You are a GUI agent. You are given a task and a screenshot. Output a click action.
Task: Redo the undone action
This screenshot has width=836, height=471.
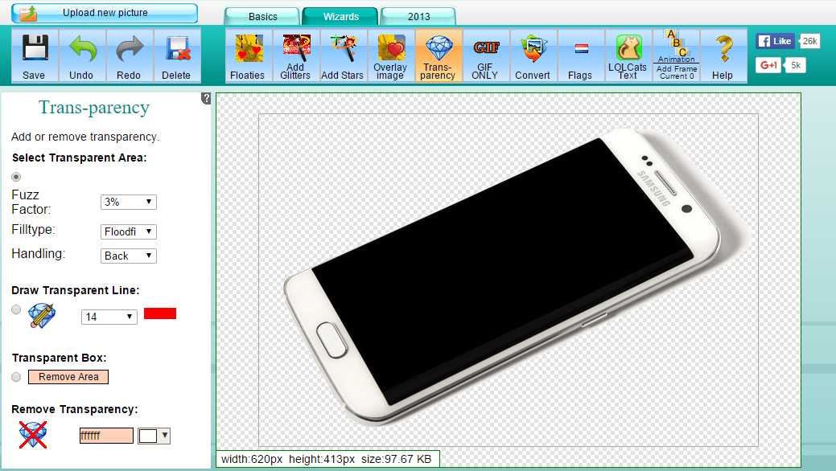[x=129, y=55]
